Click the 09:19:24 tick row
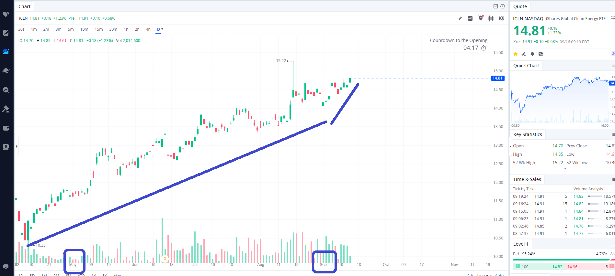Screen dimensions: 615x276 (x=540, y=196)
